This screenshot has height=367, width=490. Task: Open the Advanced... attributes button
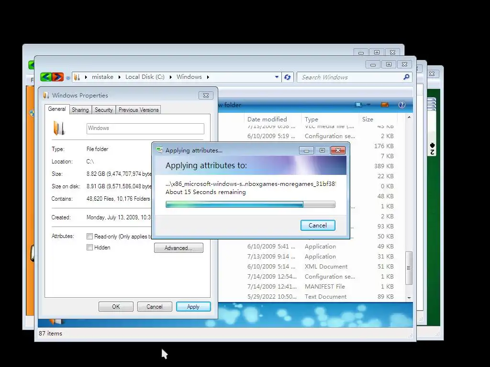pos(178,248)
